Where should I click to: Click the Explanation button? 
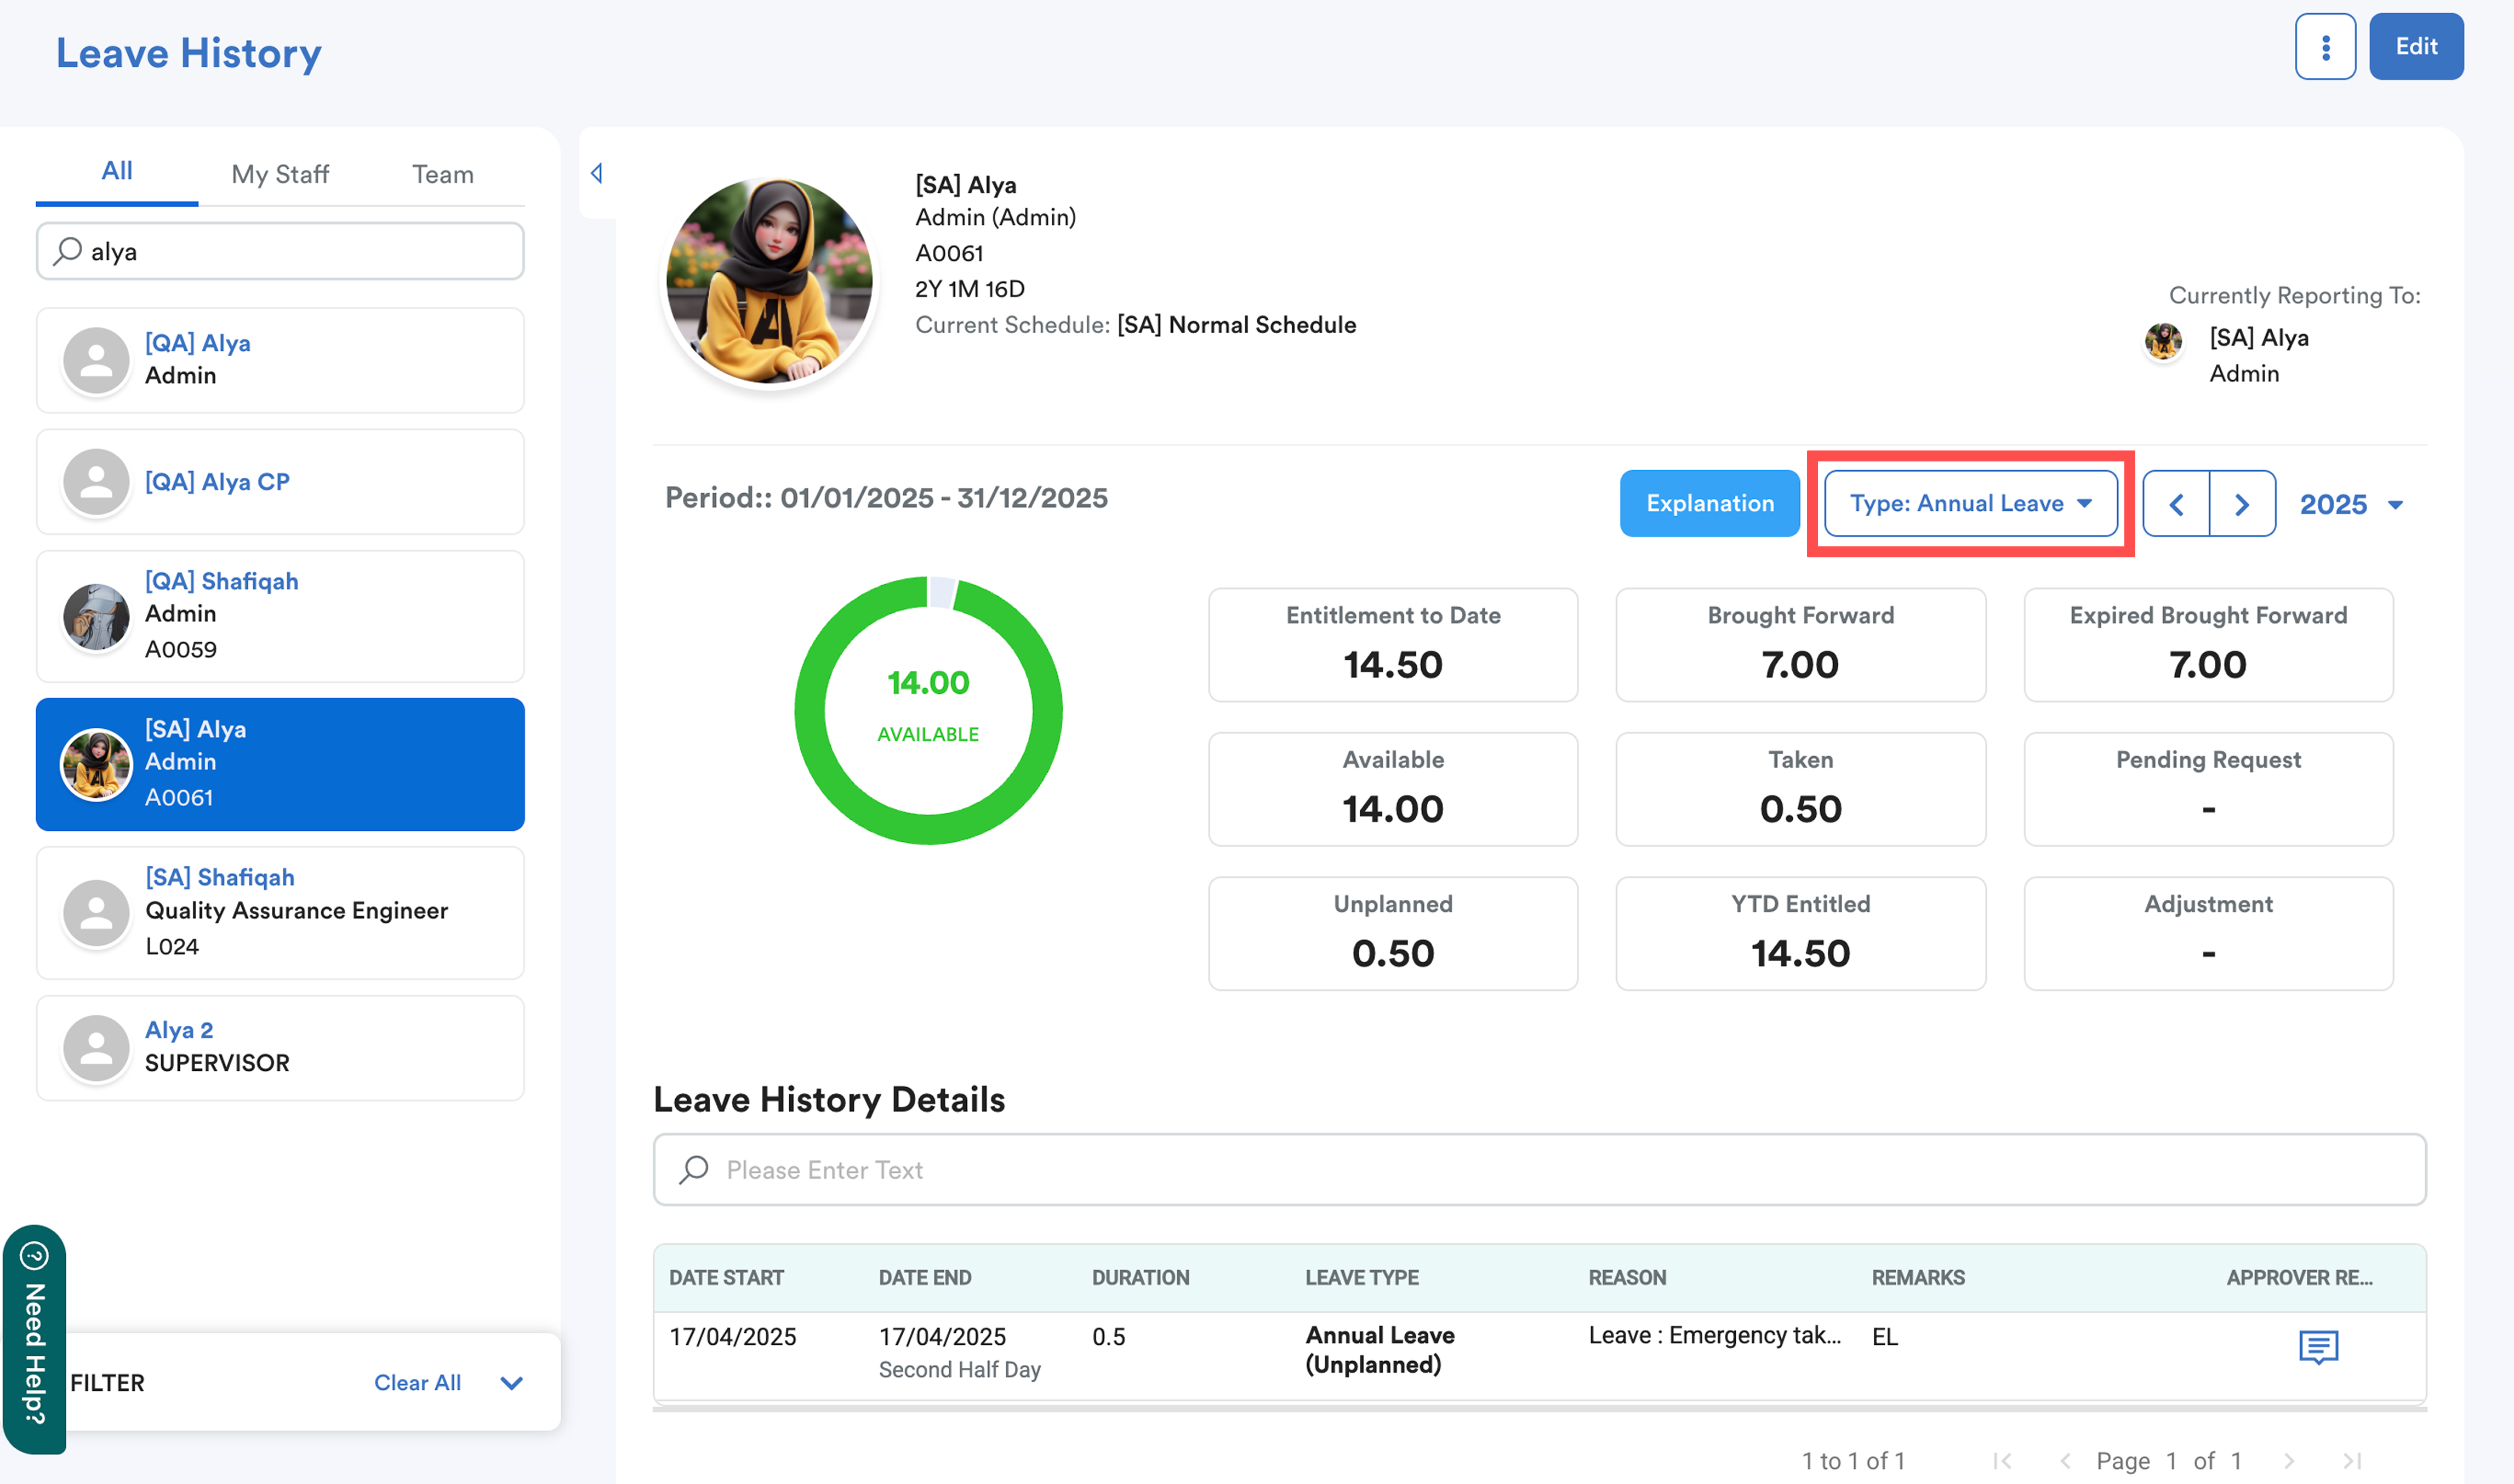pyautogui.click(x=1709, y=504)
